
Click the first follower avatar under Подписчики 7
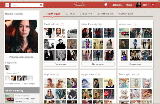click(7, 78)
